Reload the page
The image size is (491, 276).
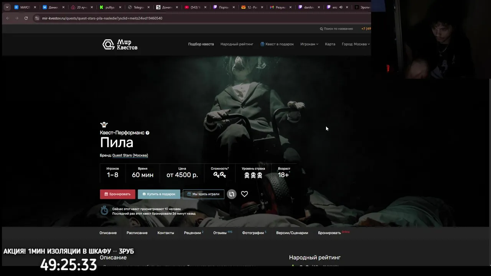[x=26, y=18]
